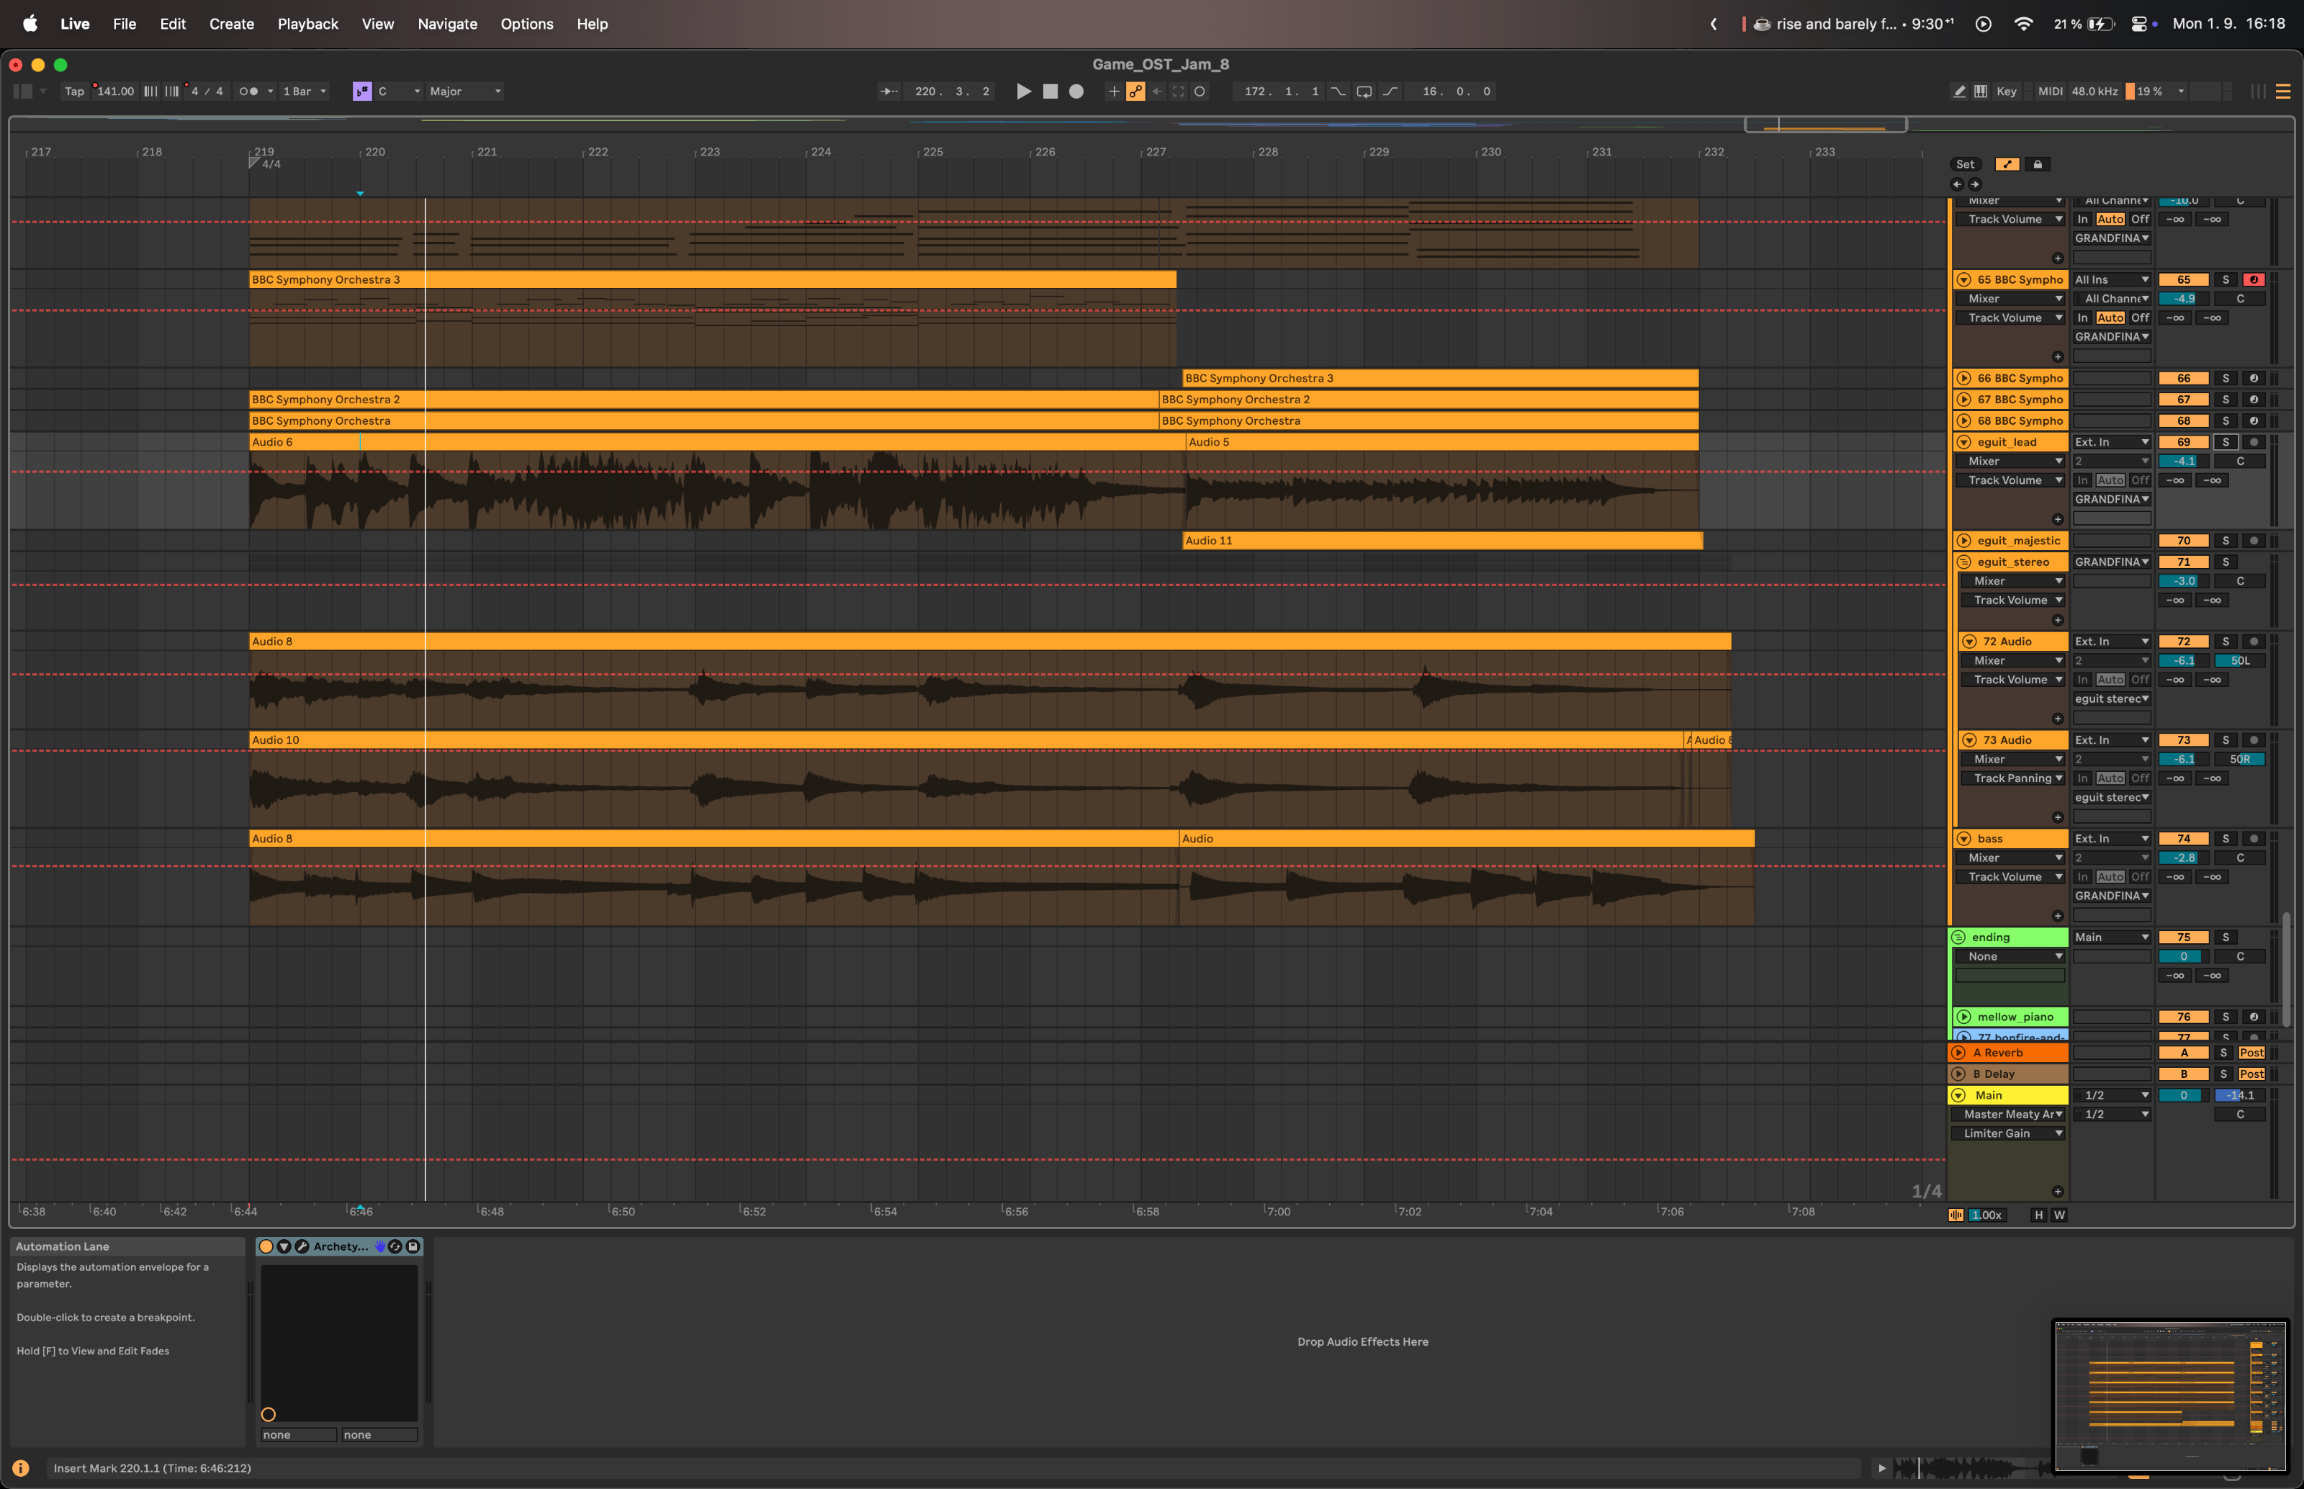Toggle Punch-In switch
2304x1489 pixels.
tap(1338, 91)
